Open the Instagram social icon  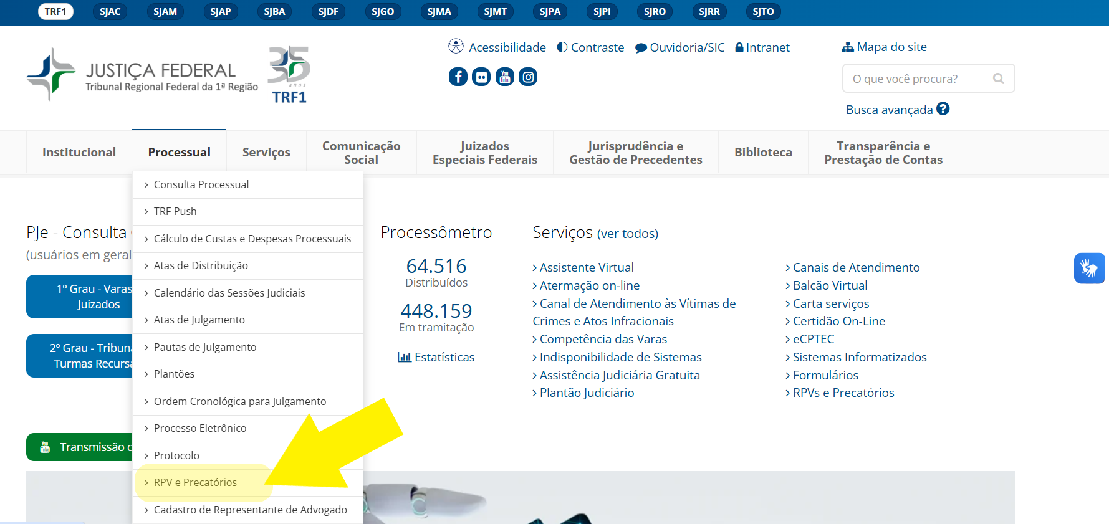pos(528,77)
